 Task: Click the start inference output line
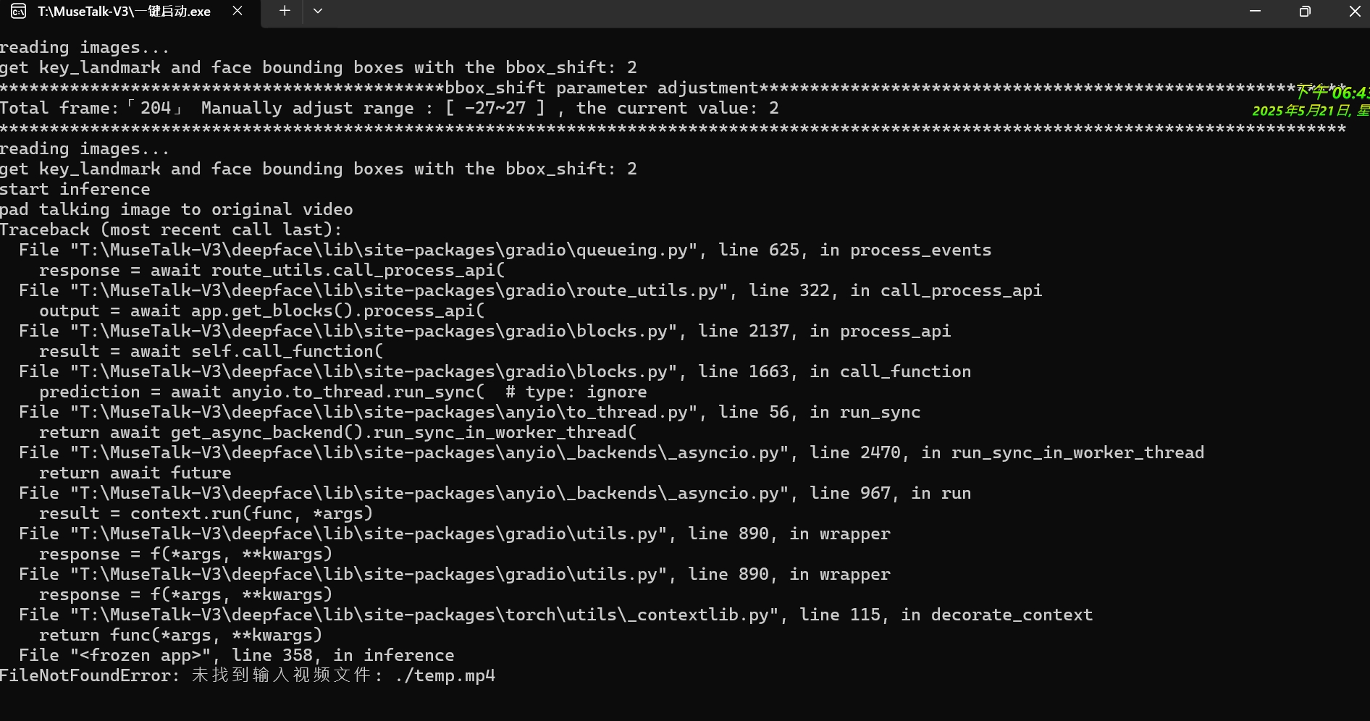click(x=75, y=189)
